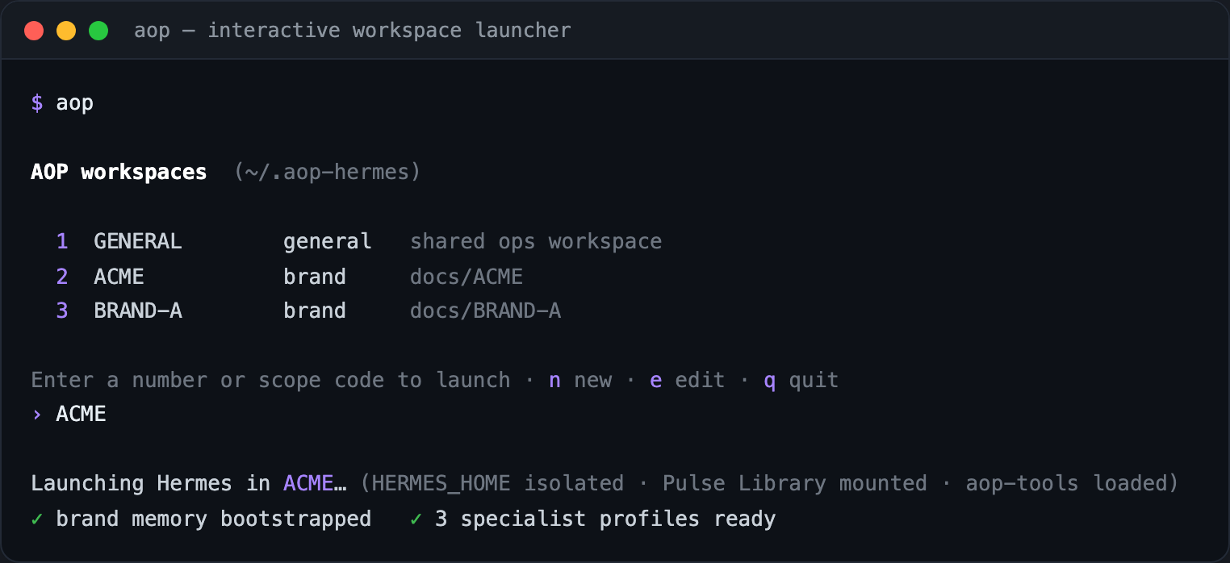Screen dimensions: 1230x563
Task: Click 'brand' in the ACME row
Action: (x=315, y=277)
